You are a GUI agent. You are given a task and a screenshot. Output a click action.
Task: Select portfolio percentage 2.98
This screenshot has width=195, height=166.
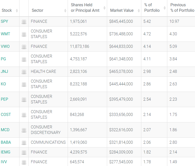point(147,71)
